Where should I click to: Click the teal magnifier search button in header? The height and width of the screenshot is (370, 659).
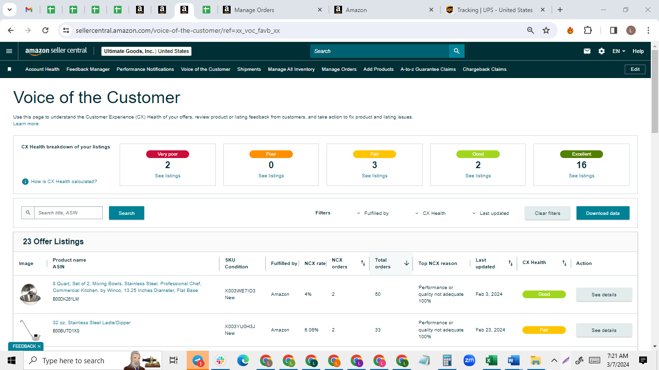click(456, 51)
